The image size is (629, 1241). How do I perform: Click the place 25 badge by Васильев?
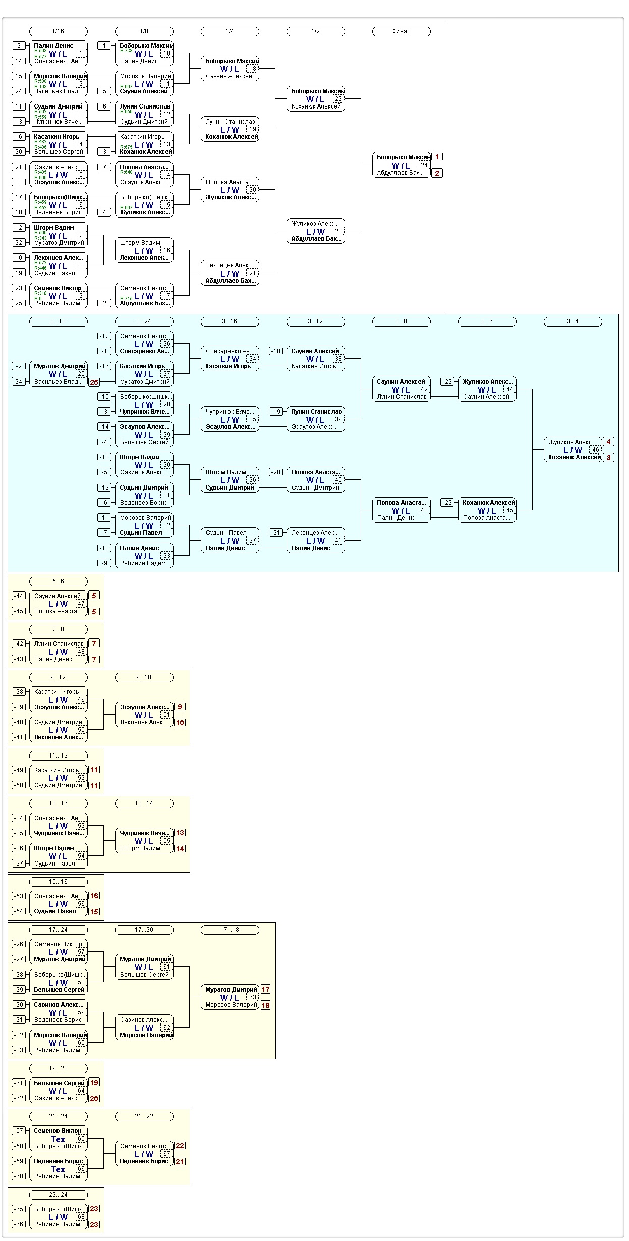pyautogui.click(x=94, y=382)
